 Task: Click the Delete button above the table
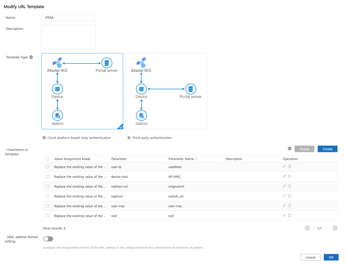pos(304,149)
